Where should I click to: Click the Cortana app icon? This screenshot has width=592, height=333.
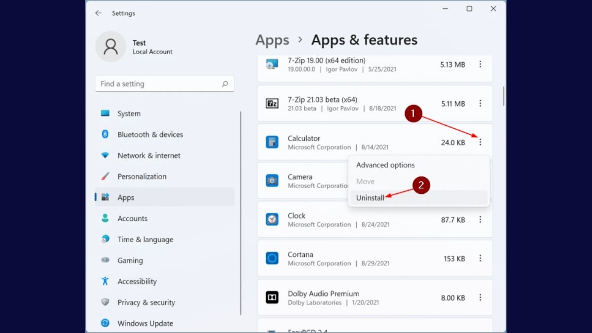click(272, 258)
